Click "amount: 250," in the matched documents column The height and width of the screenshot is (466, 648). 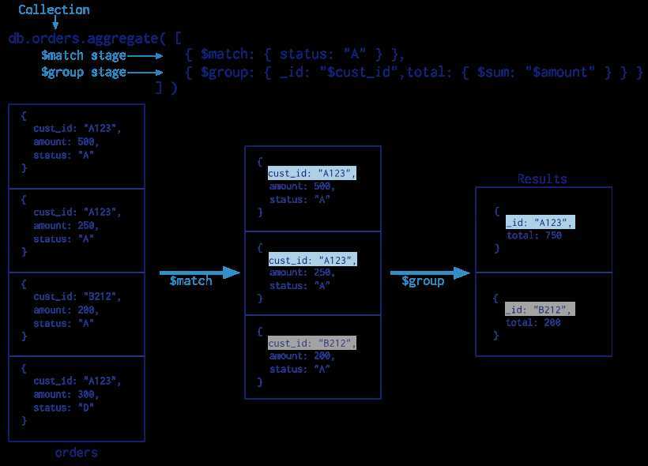pyautogui.click(x=302, y=272)
